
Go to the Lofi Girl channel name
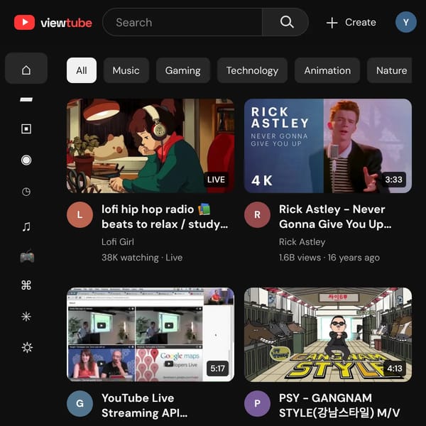118,242
